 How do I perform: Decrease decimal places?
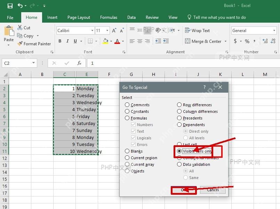point(273,41)
